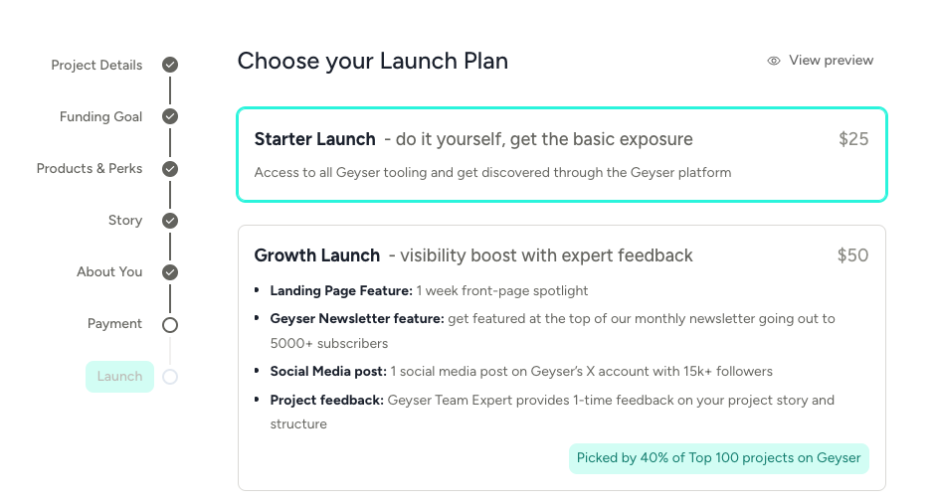Click the Picked by 40% badge
935x504 pixels.
point(718,458)
